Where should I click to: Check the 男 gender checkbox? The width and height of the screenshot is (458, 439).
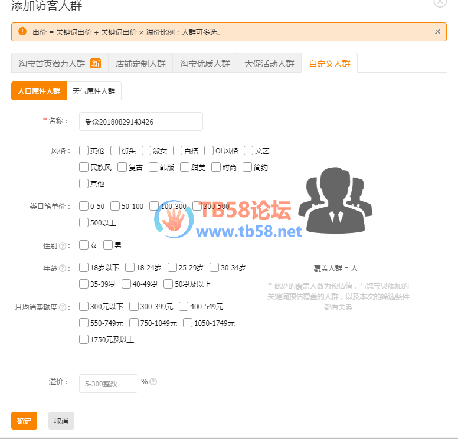[x=108, y=245]
